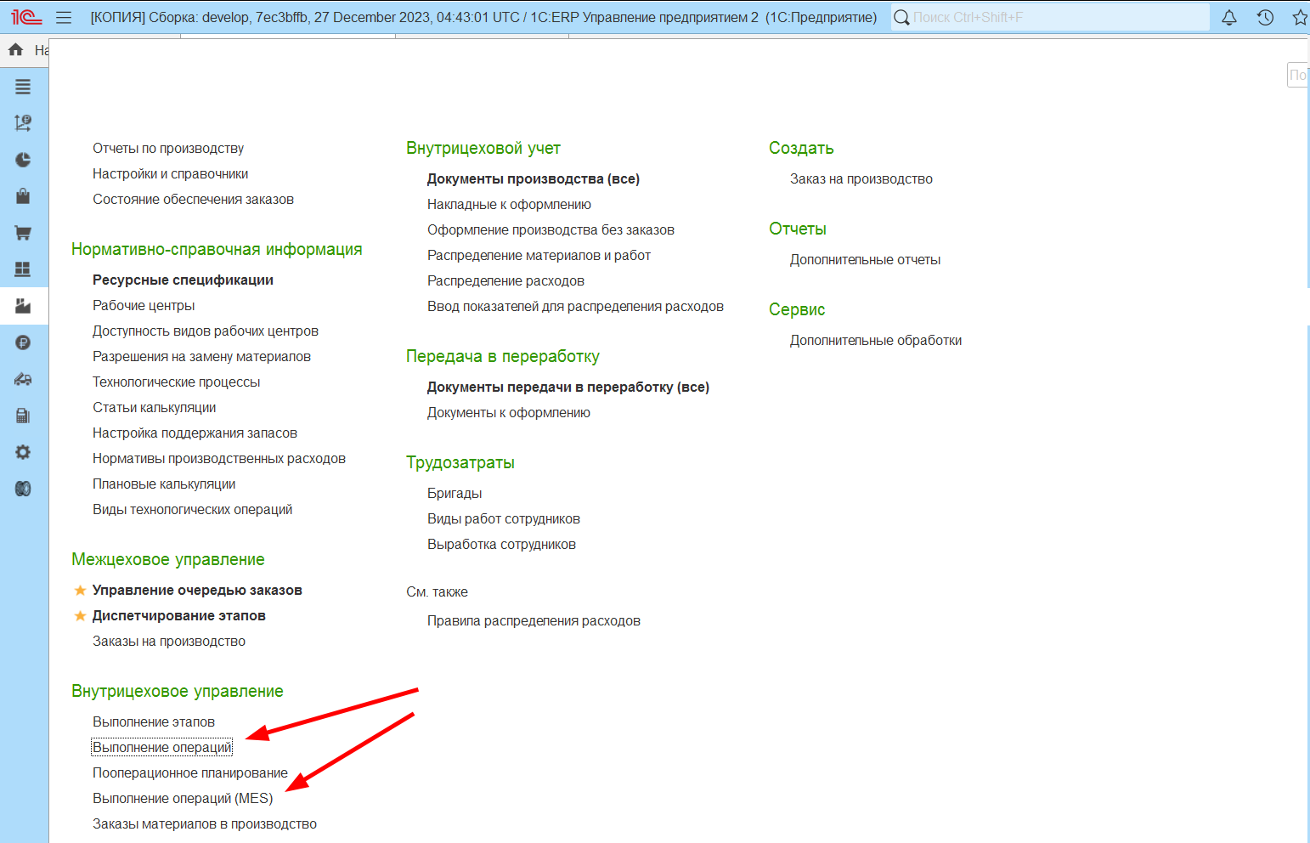This screenshot has height=843, width=1310.
Task: Open Выполнение этапов
Action: (x=154, y=721)
